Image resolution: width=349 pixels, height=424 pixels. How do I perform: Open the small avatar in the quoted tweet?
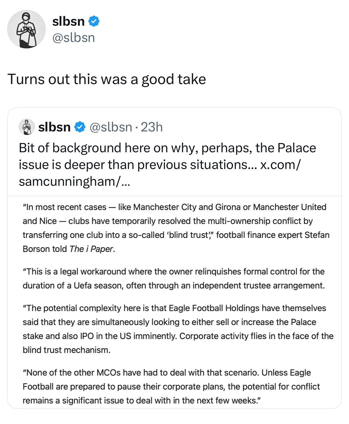click(x=27, y=127)
